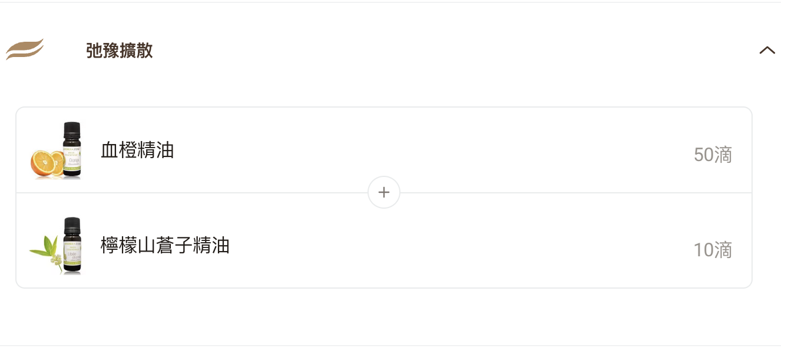Click the 弛豫擴散 section heading
This screenshot has height=348, width=788.
(120, 51)
